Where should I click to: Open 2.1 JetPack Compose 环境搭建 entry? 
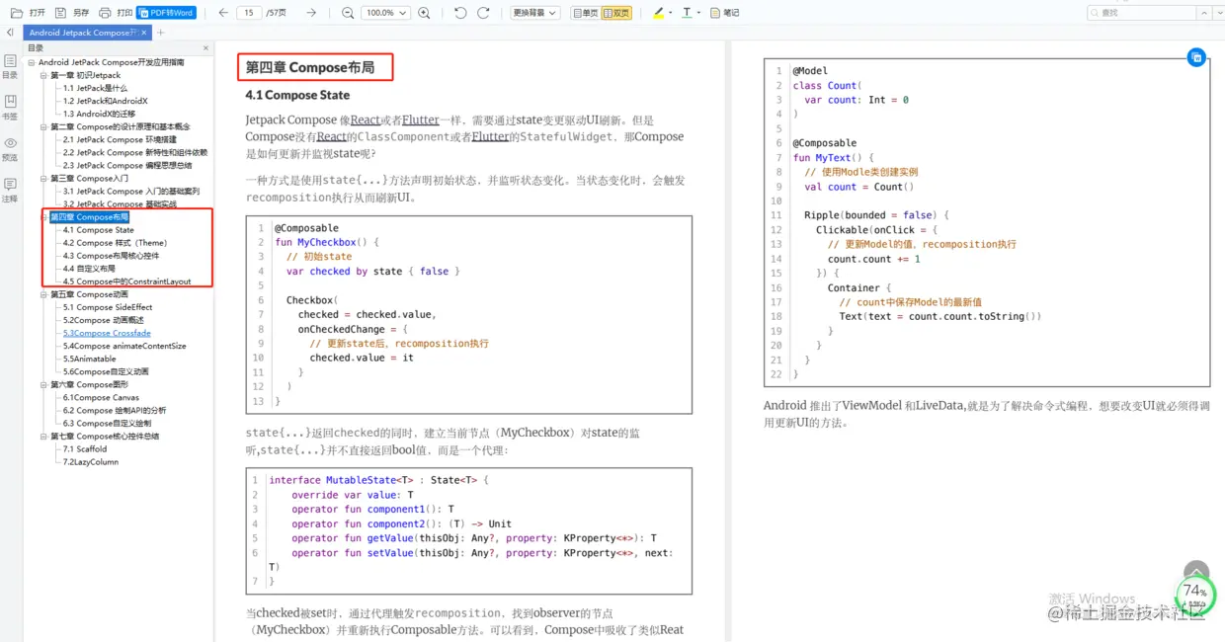point(120,139)
